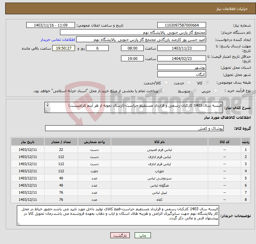
Task: Click the واحد شمارش column header
Action: tap(94, 142)
